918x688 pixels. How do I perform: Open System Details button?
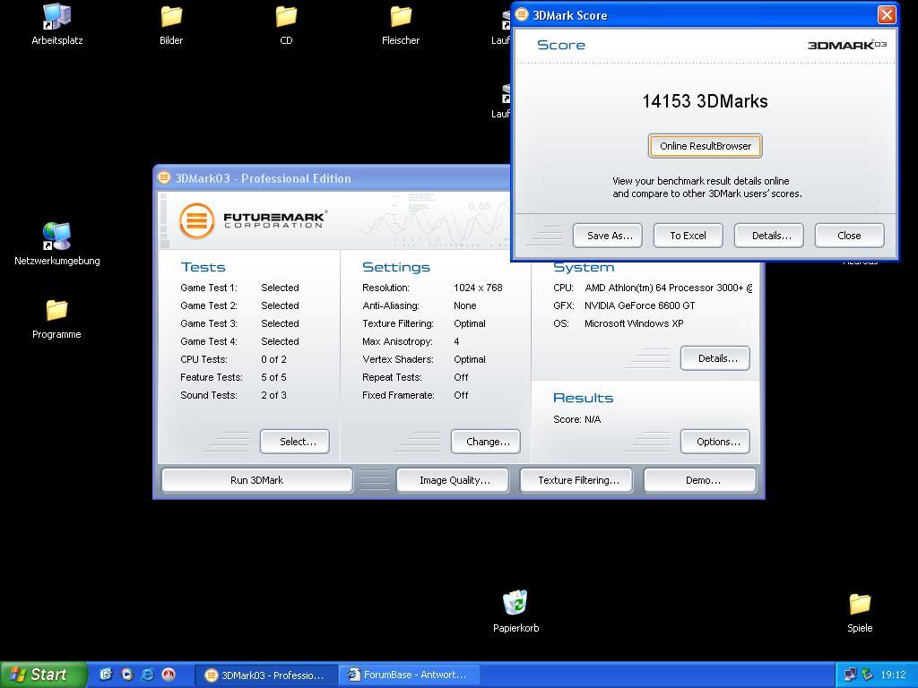click(714, 358)
